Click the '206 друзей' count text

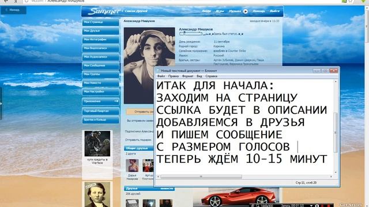(x=133, y=194)
